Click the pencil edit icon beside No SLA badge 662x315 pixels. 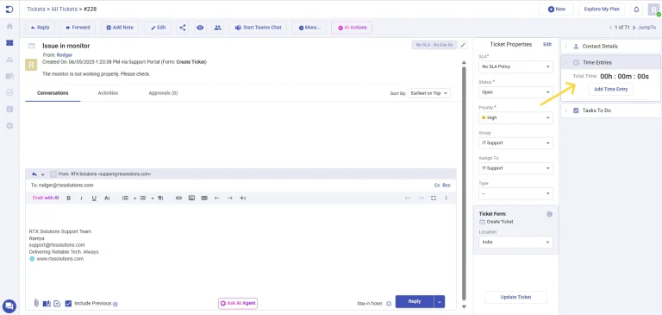point(463,45)
